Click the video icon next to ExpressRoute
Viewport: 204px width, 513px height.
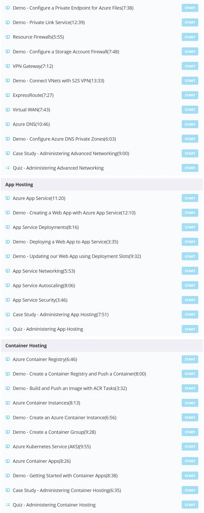pyautogui.click(x=8, y=95)
